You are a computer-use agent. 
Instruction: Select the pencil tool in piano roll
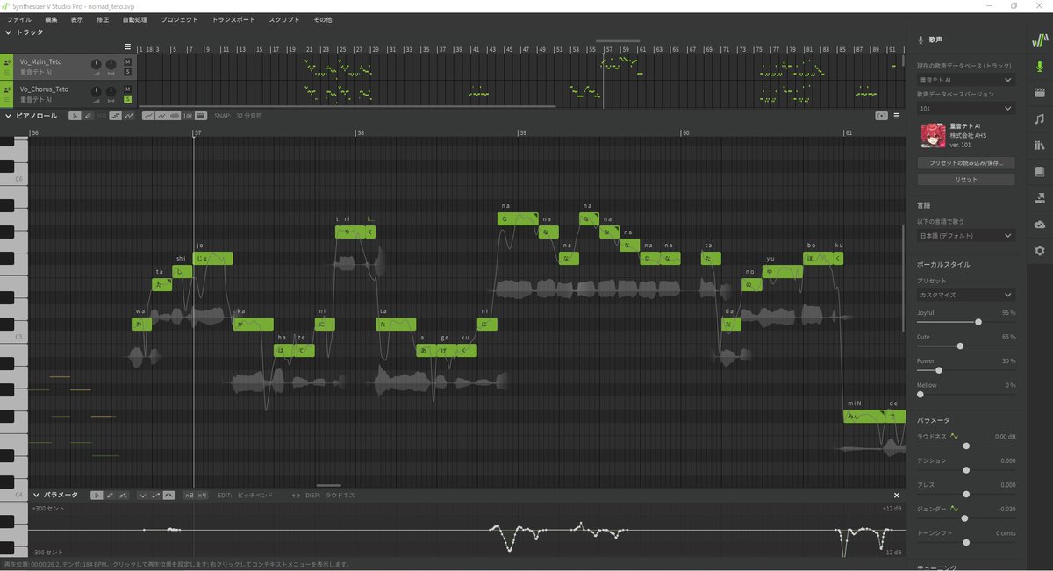tap(89, 116)
